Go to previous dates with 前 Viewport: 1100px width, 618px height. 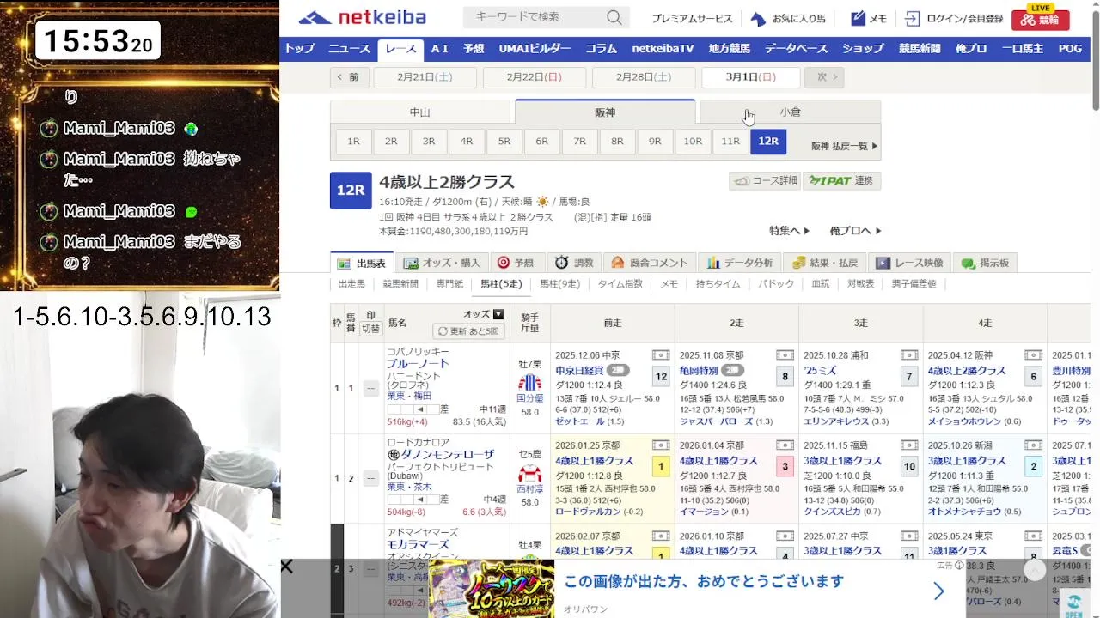[348, 77]
